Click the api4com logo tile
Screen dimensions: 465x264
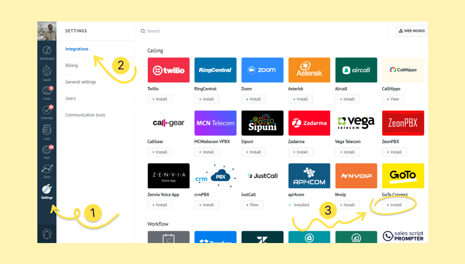coord(309,176)
